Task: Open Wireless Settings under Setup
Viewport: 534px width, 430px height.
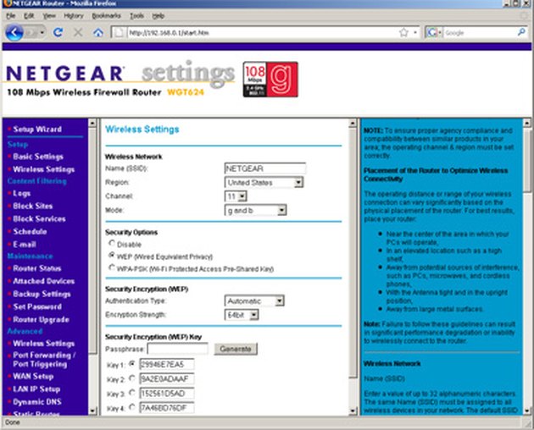Action: (43, 169)
